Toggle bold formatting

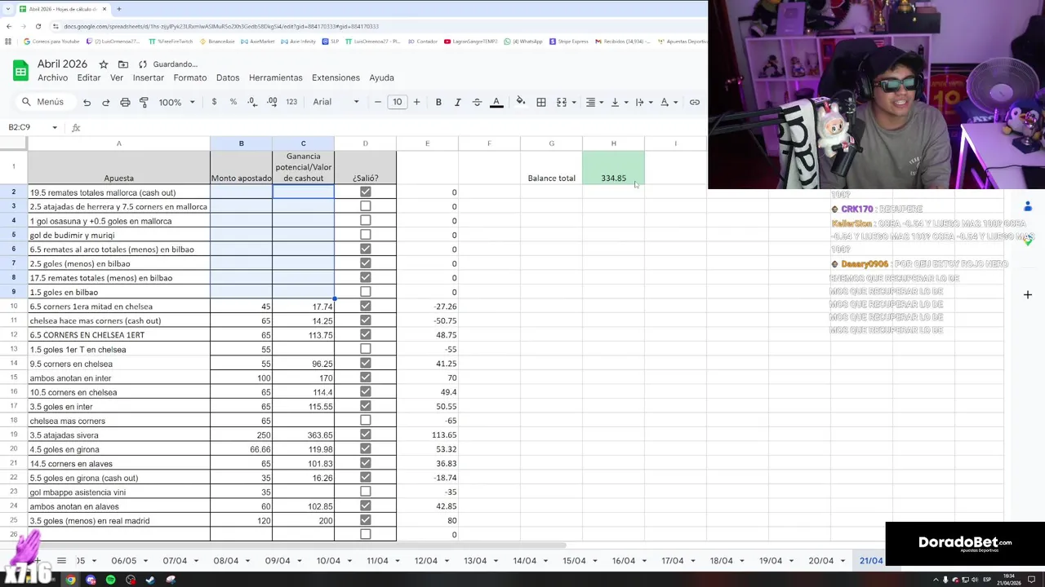coord(438,102)
